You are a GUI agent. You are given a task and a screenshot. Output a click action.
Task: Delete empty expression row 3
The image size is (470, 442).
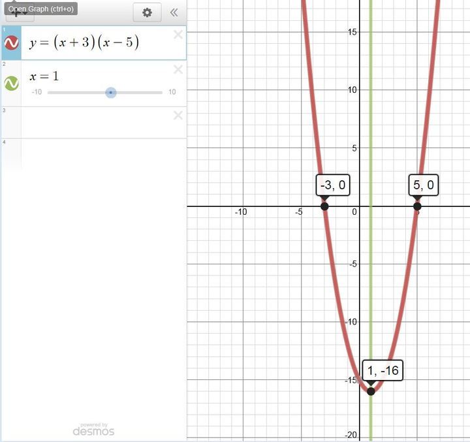(178, 116)
